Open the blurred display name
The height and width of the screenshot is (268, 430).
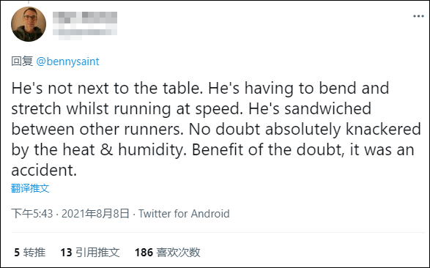85,18
